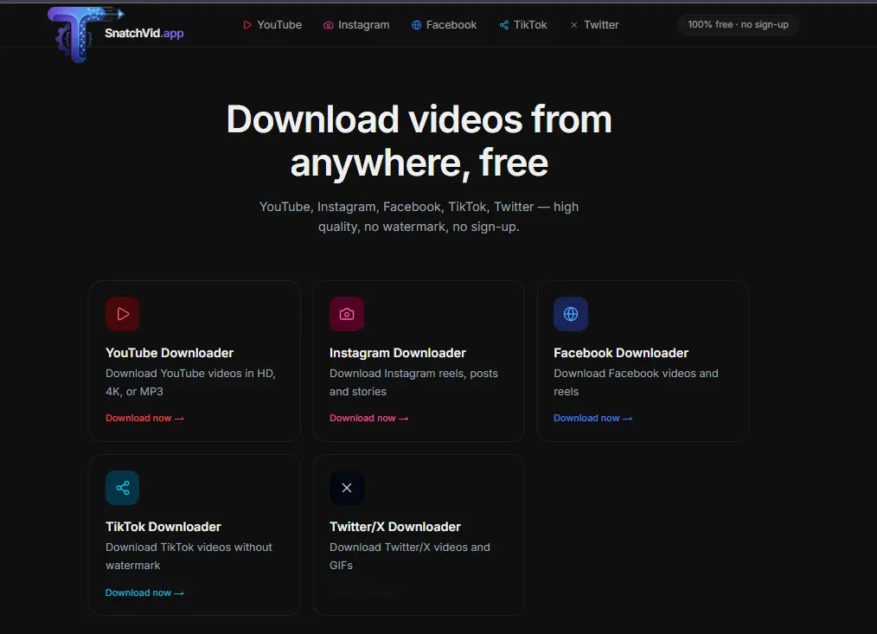The height and width of the screenshot is (634, 877).
Task: Click the pink camera icon on Instagram Downloader card
Action: tap(347, 314)
